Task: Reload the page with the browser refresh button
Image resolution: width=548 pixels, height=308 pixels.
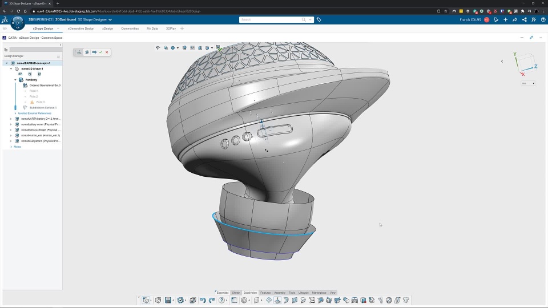Action: (x=18, y=11)
